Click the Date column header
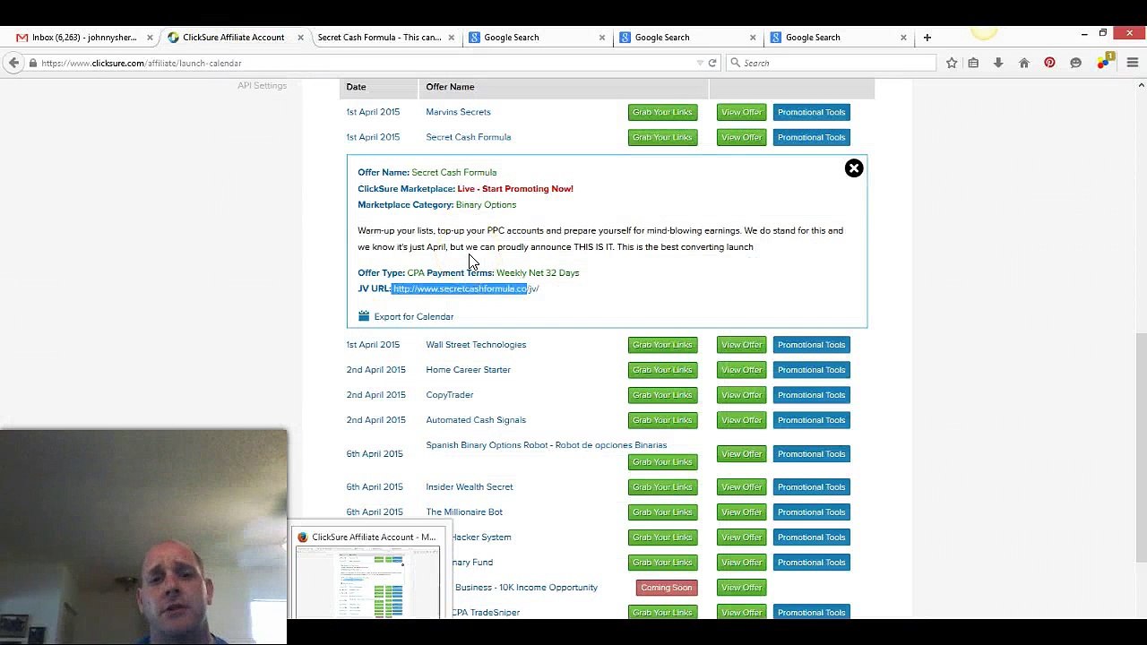 pos(356,87)
